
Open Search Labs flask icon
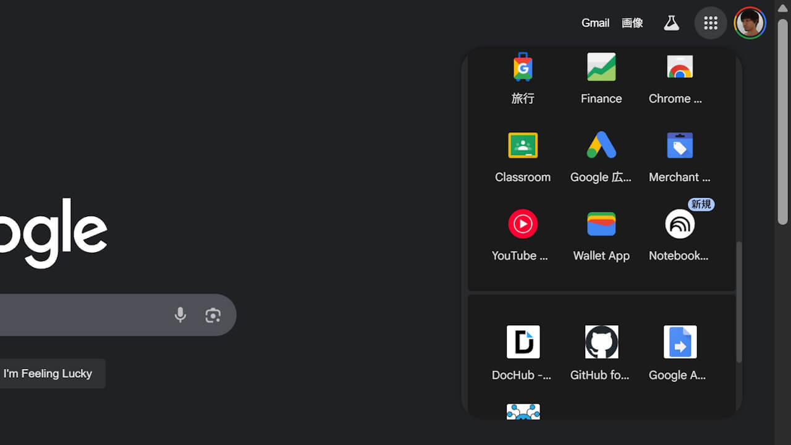point(671,23)
